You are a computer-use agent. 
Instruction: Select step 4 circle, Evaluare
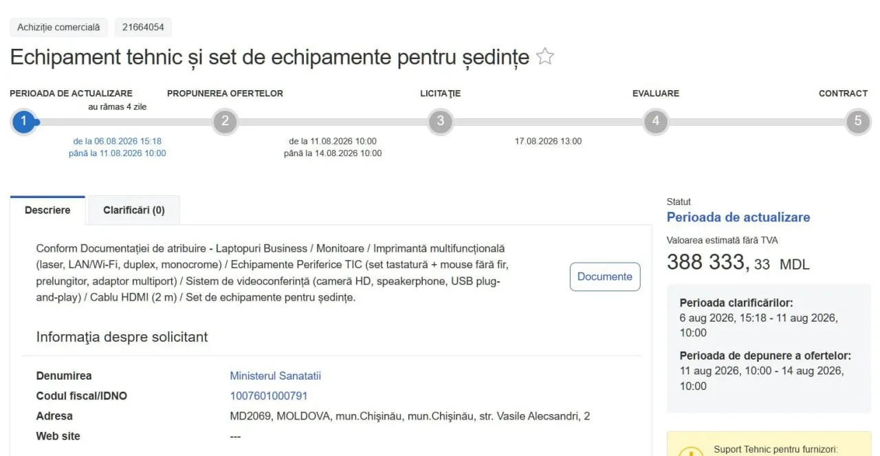point(656,122)
